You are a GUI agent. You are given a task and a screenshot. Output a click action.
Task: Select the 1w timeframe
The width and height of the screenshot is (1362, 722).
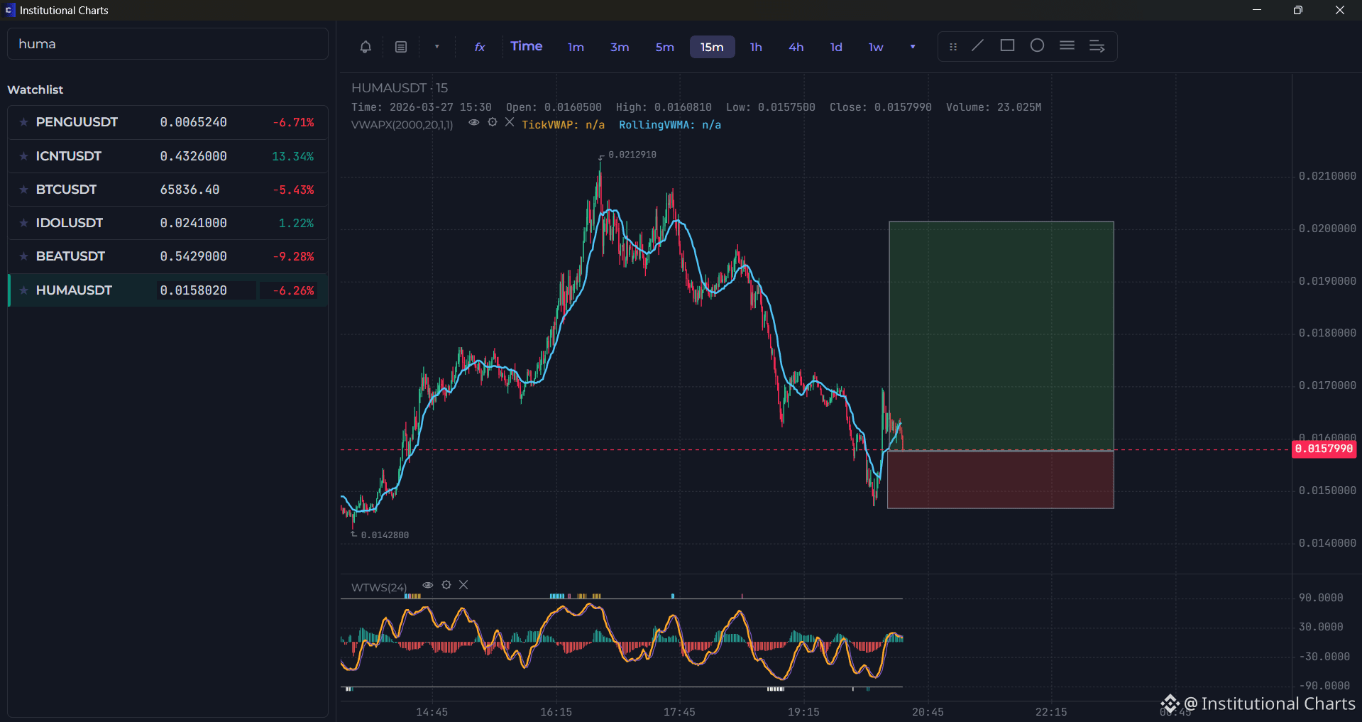tap(876, 47)
